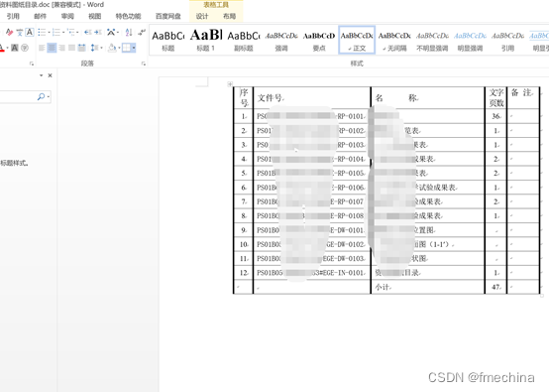549x392 pixels.
Task: Click the Clear All Formatting eraser icon
Action: click(x=10, y=33)
